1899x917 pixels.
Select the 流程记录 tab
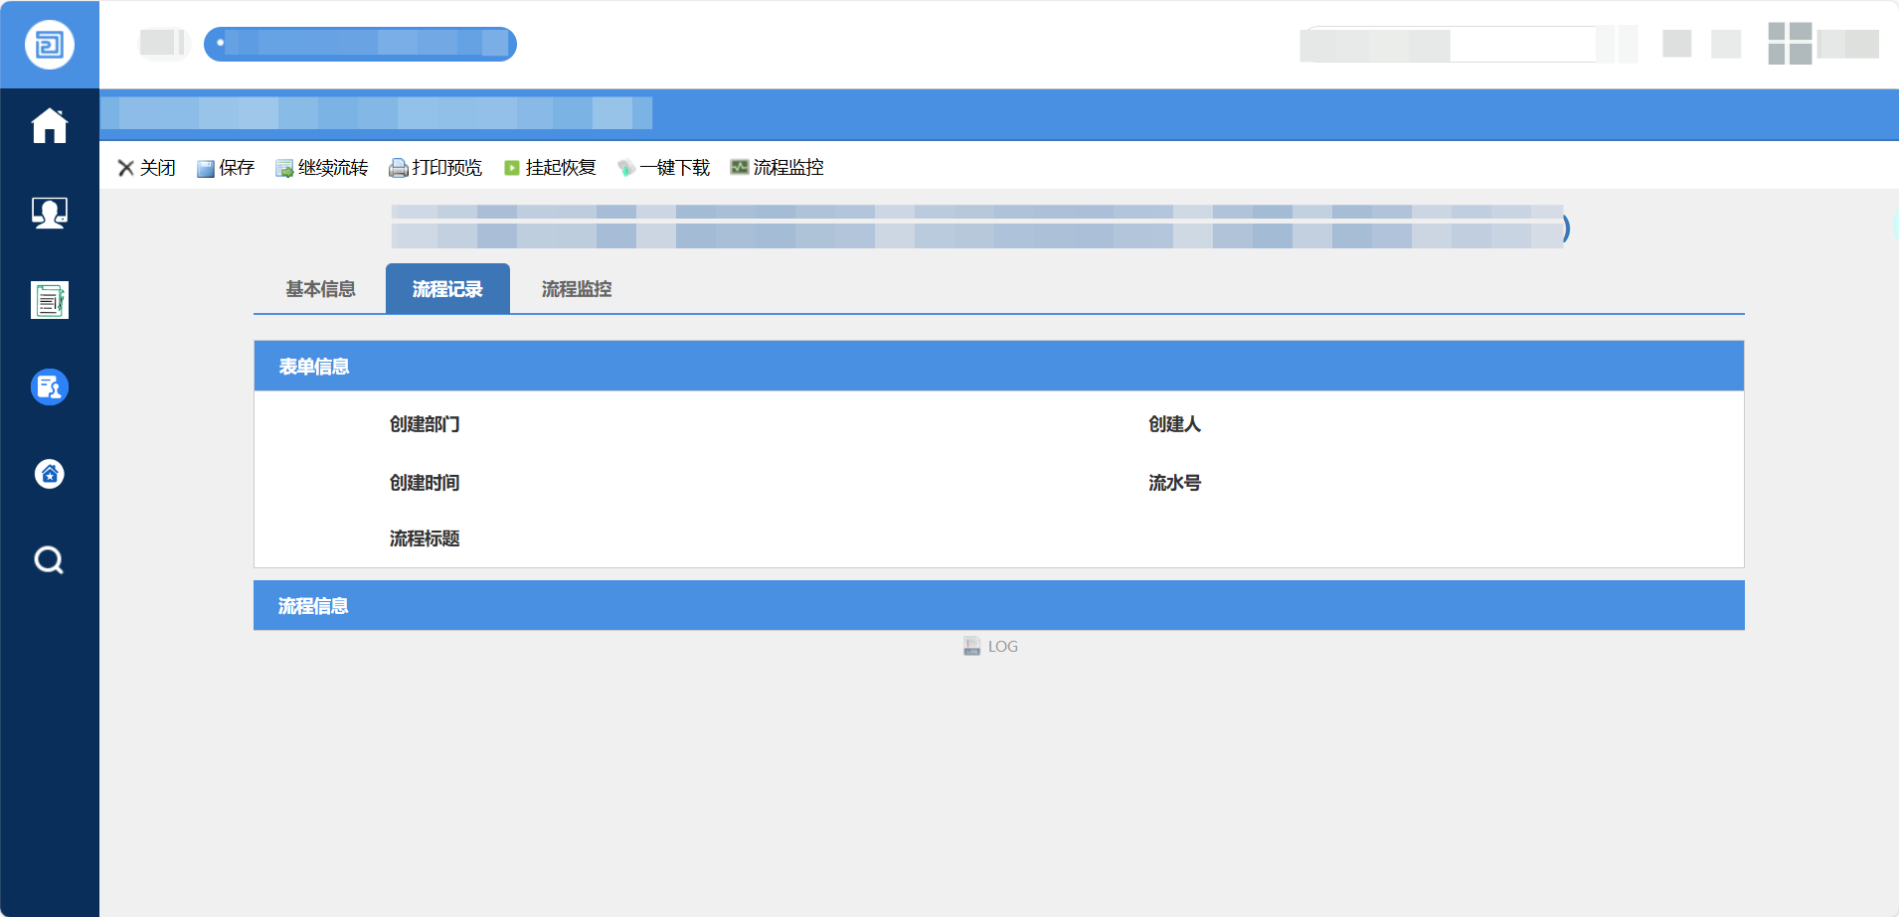point(447,289)
